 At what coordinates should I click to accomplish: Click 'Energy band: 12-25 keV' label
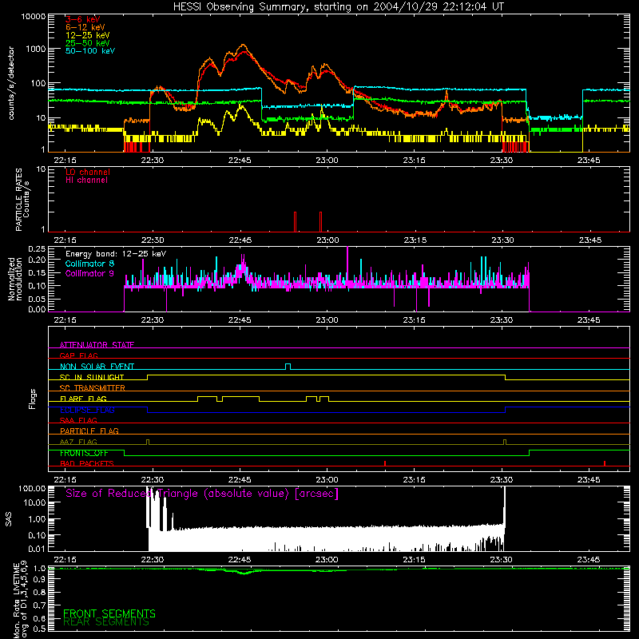coord(116,254)
